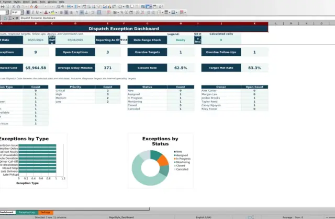
Task: Click the Cut scissors icon
Action: point(14,7)
